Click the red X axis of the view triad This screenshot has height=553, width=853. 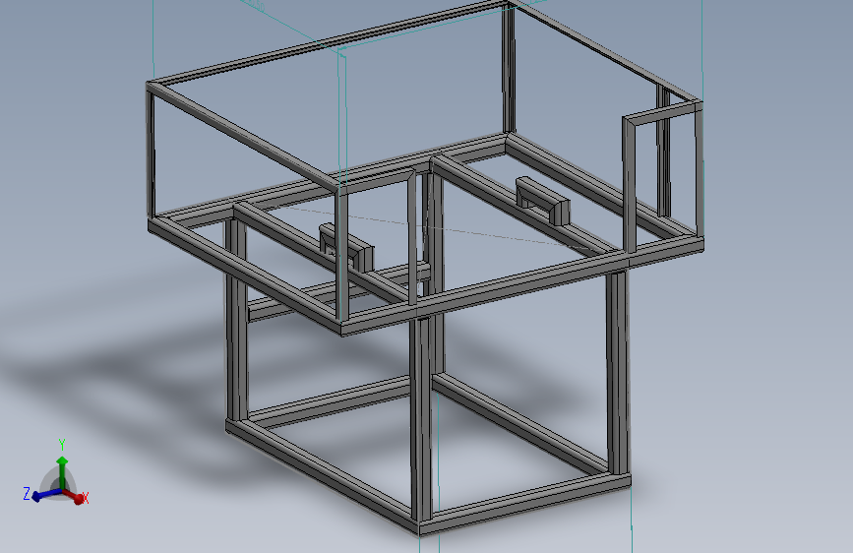76,496
